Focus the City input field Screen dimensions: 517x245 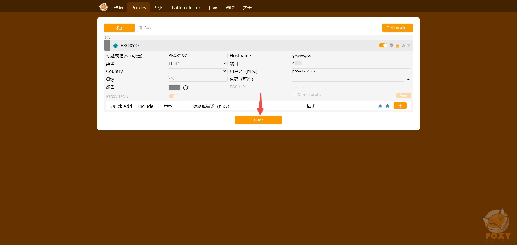(x=198, y=79)
